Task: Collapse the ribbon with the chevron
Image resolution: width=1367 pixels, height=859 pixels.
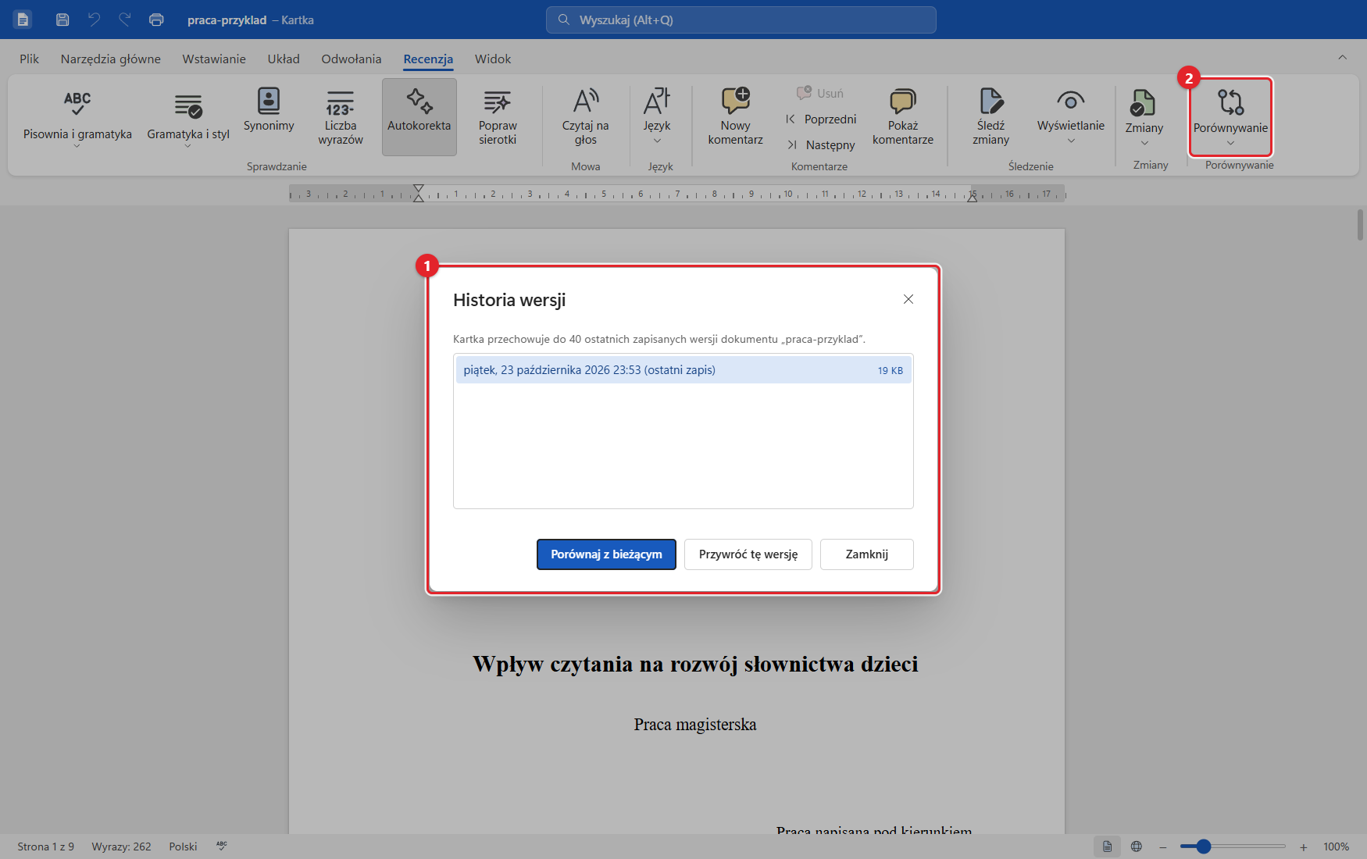Action: (x=1342, y=57)
